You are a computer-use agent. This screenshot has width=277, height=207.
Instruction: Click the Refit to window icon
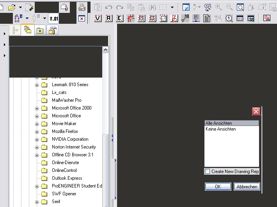tap(240, 7)
